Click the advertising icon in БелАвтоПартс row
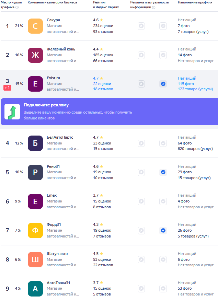218x302 pixels. click(141, 143)
